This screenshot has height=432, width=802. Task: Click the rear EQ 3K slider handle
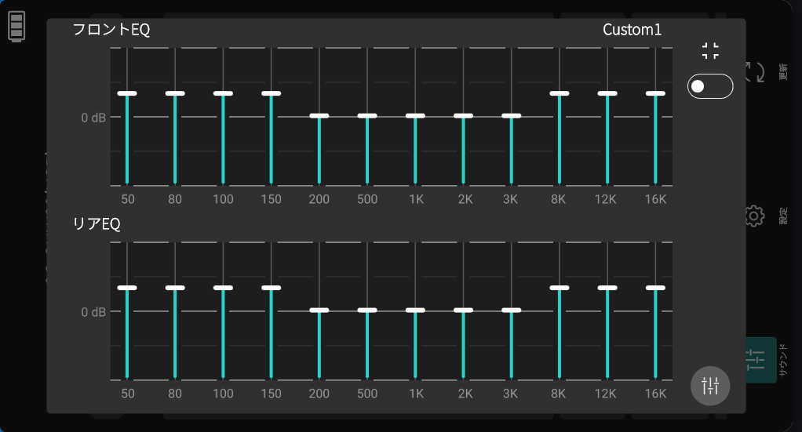coord(511,310)
